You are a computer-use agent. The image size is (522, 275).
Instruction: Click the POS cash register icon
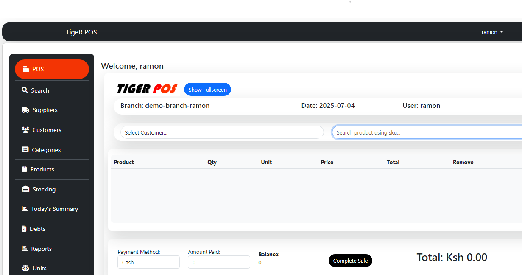pos(26,69)
